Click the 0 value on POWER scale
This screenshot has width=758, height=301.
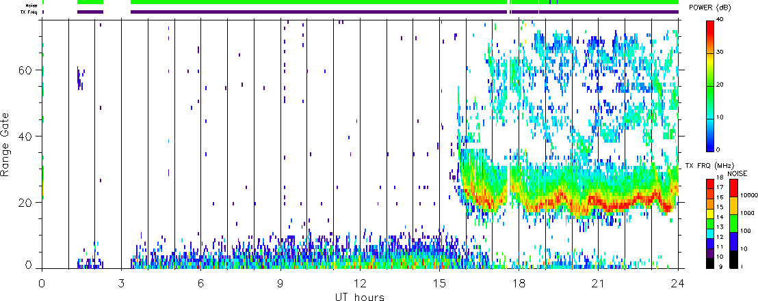719,150
